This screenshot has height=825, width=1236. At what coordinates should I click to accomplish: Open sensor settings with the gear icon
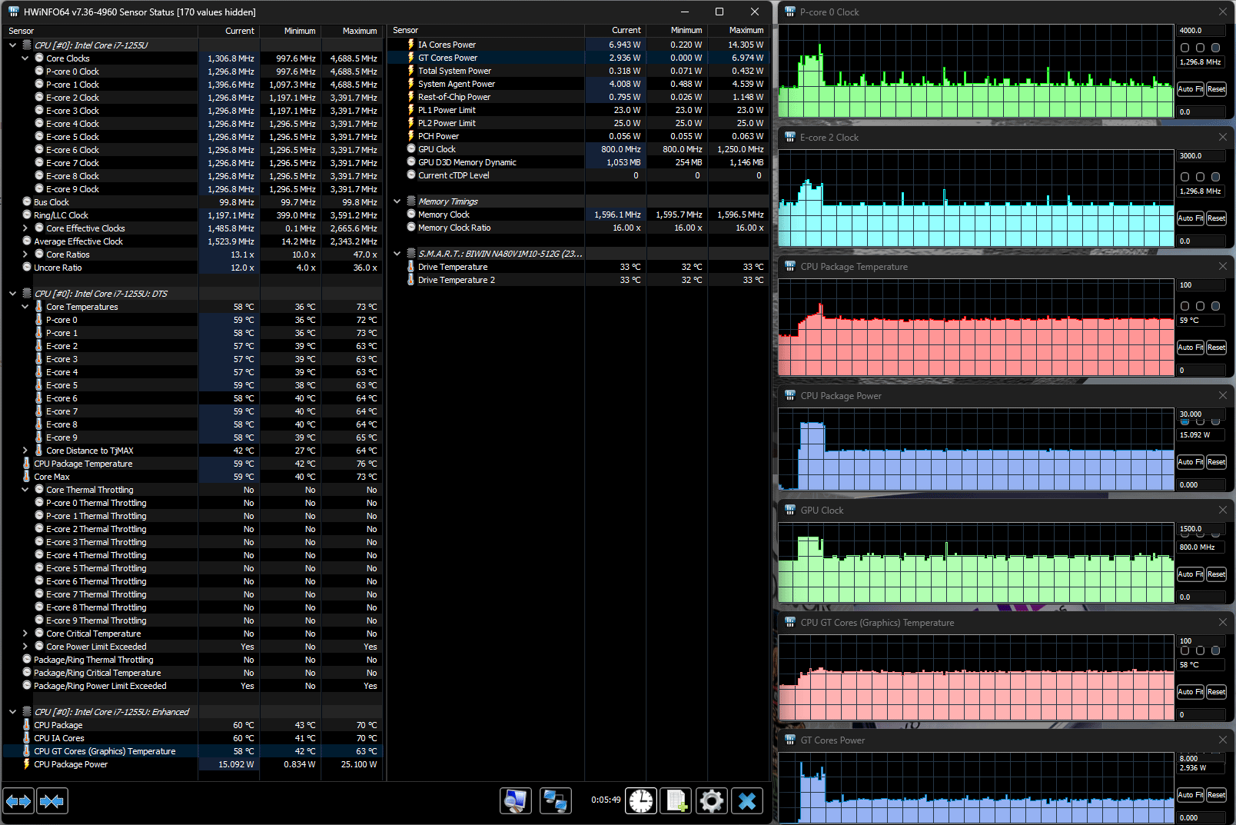(x=712, y=801)
